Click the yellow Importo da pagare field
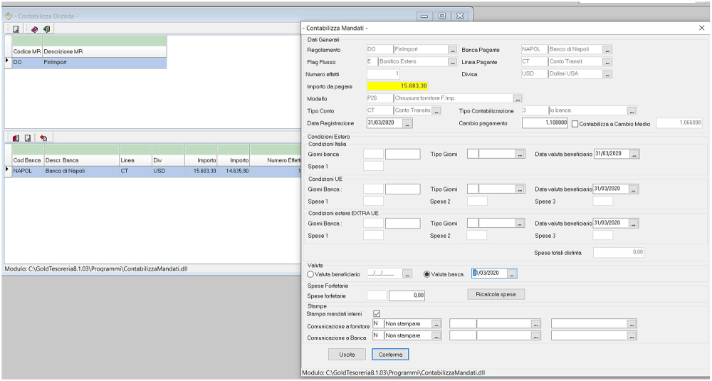 click(x=397, y=86)
